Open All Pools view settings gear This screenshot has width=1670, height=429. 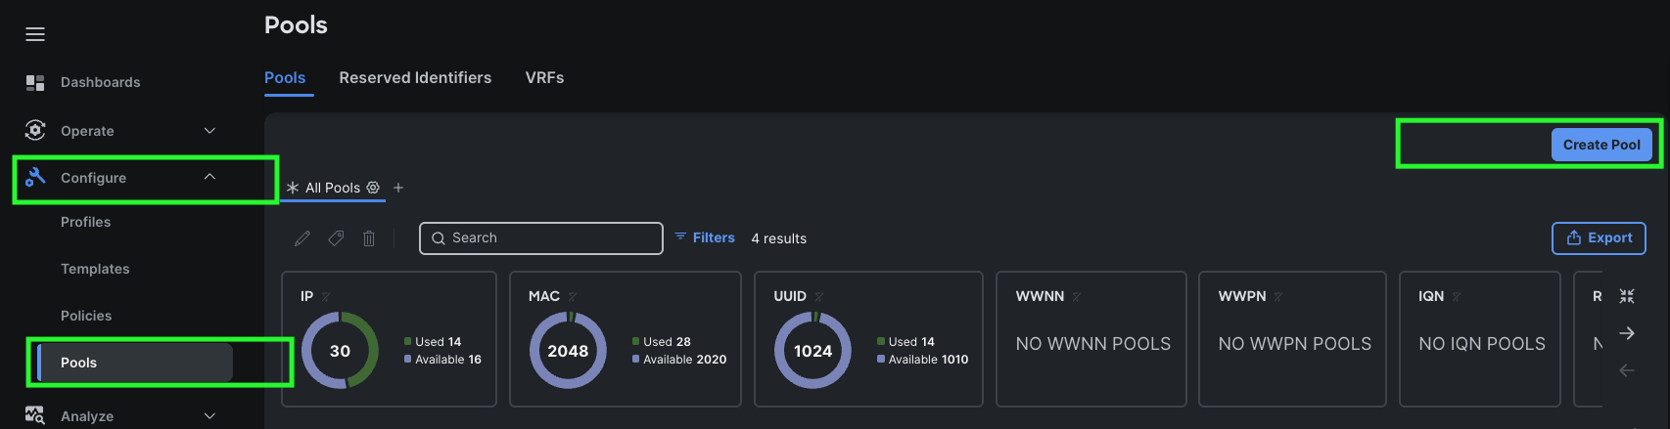[373, 187]
